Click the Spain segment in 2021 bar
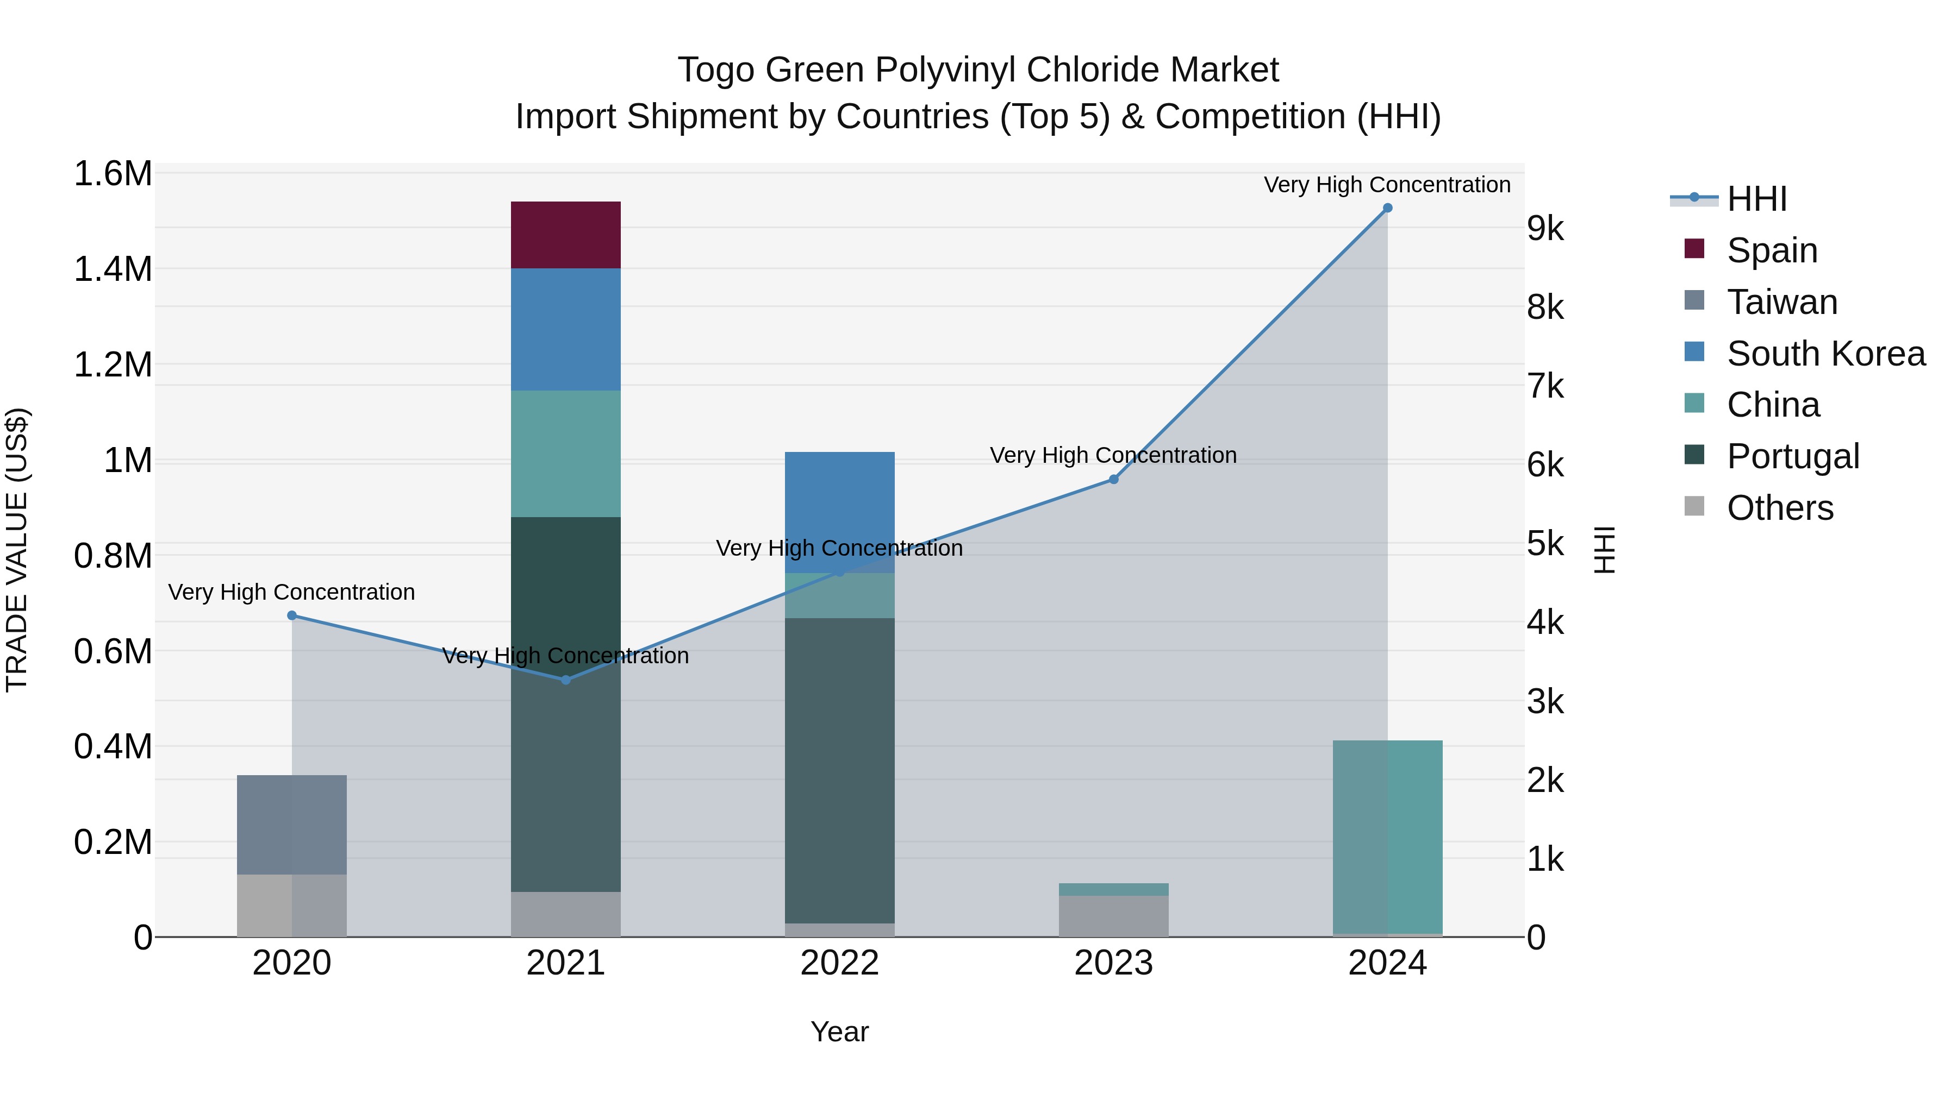Viewport: 1957px width, 1100px height. [565, 235]
